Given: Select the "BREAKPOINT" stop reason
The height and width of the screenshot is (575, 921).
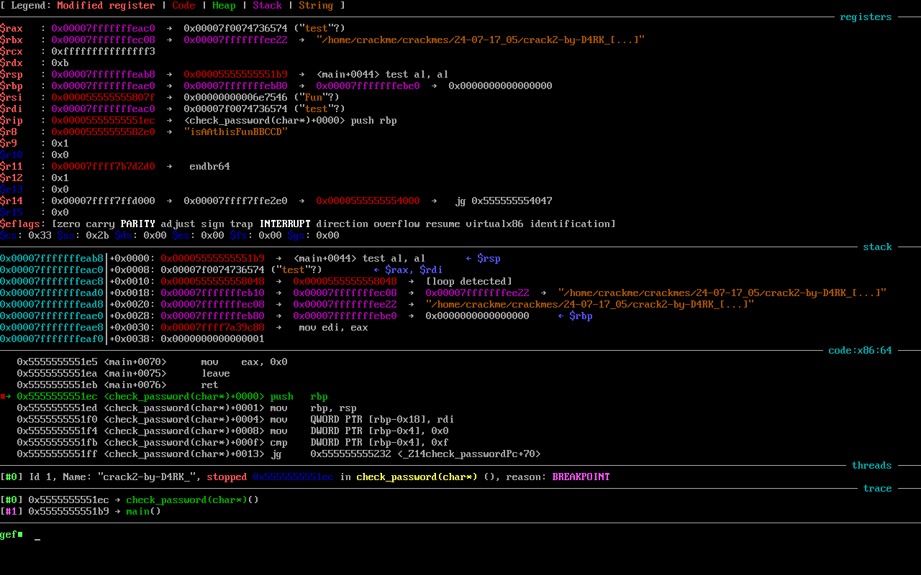Looking at the screenshot, I should click(581, 477).
